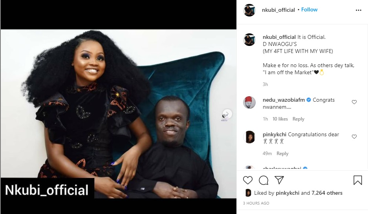Image resolution: width=368 pixels, height=214 pixels.
Task: Click the small liker avatar thumbnail
Action: click(248, 193)
